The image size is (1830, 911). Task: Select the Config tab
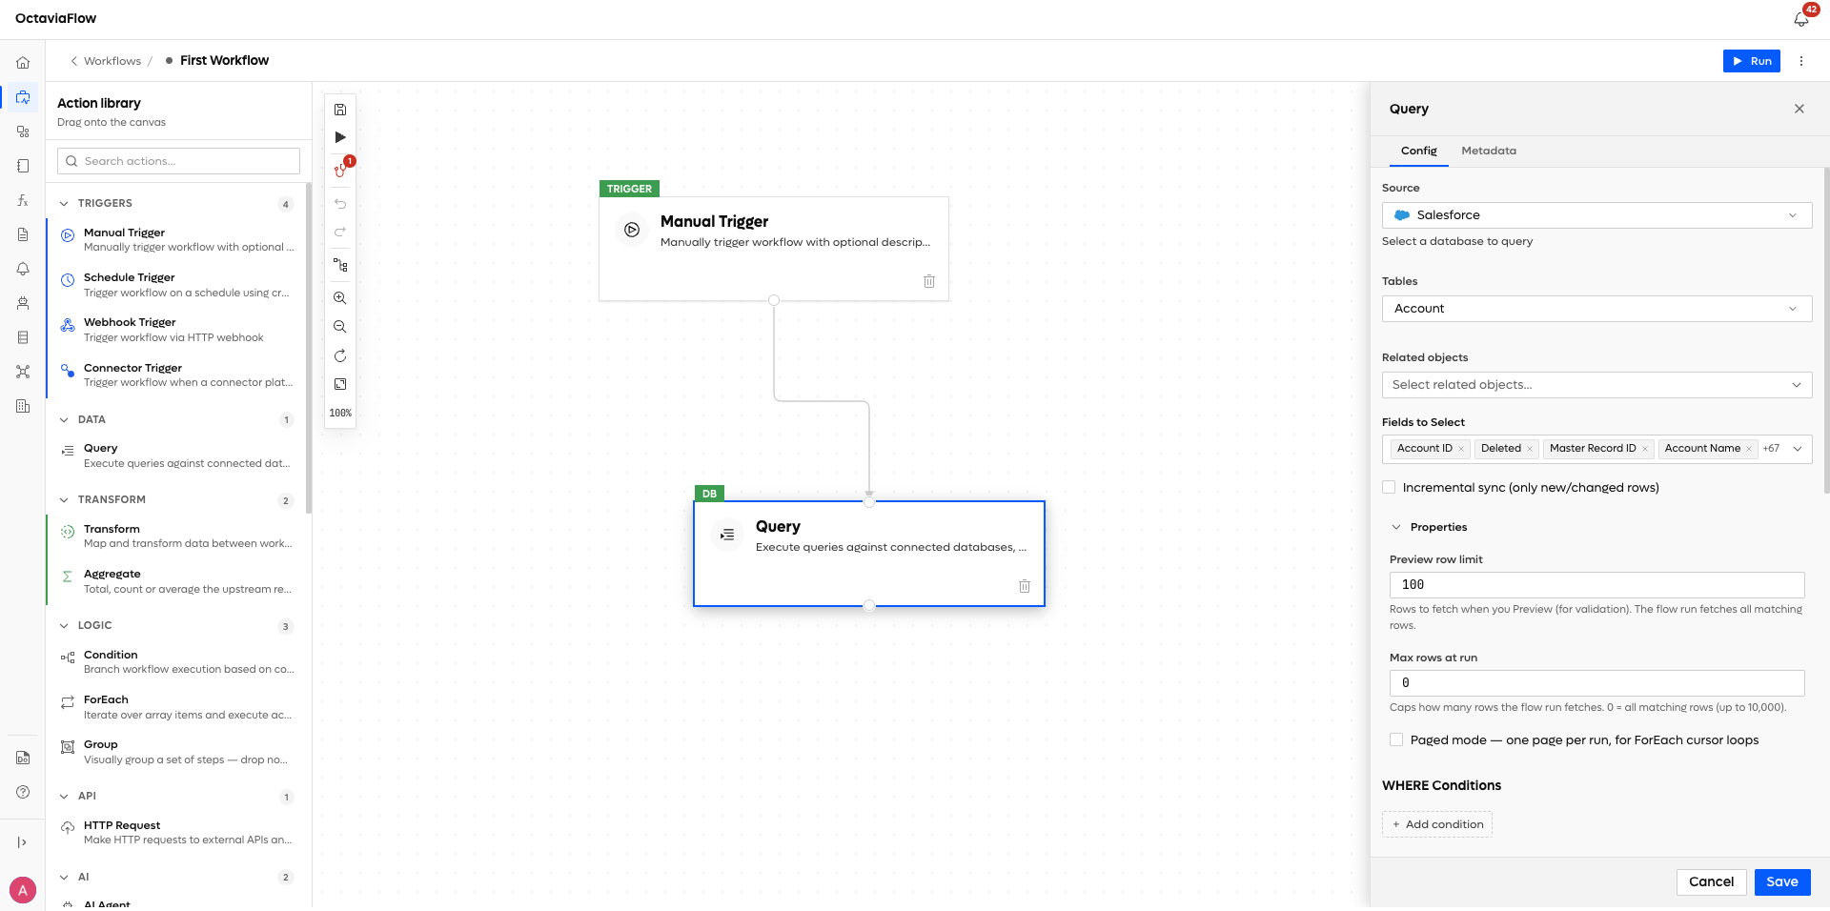tap(1418, 151)
